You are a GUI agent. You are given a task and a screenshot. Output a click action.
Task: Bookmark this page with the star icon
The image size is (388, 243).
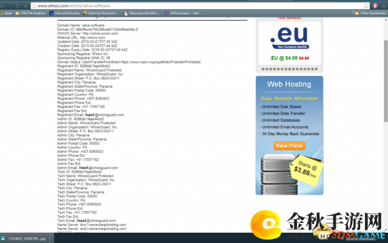(366, 5)
